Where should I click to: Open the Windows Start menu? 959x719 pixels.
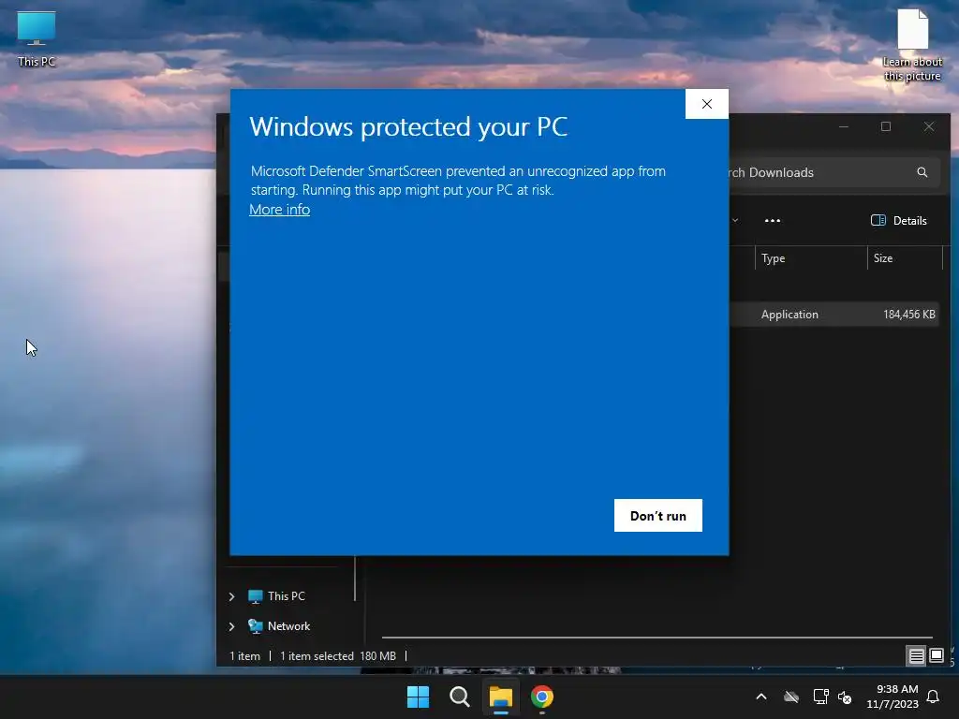pyautogui.click(x=419, y=697)
